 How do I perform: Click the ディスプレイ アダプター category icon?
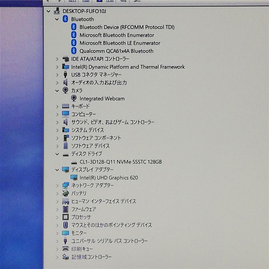point(66,170)
